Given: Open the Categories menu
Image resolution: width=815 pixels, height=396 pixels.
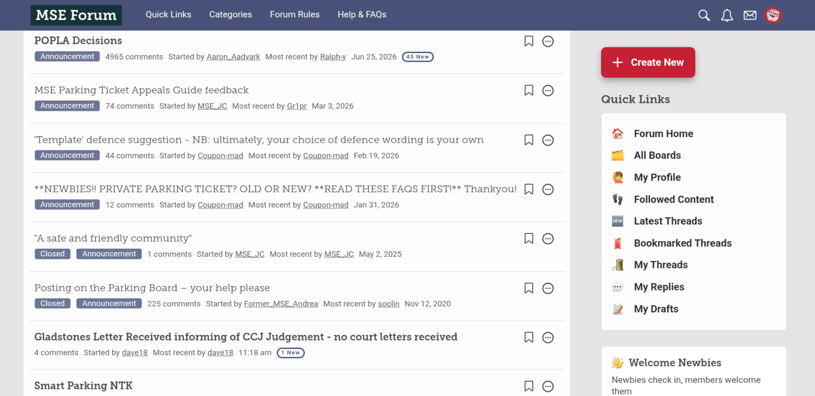Looking at the screenshot, I should [x=231, y=15].
